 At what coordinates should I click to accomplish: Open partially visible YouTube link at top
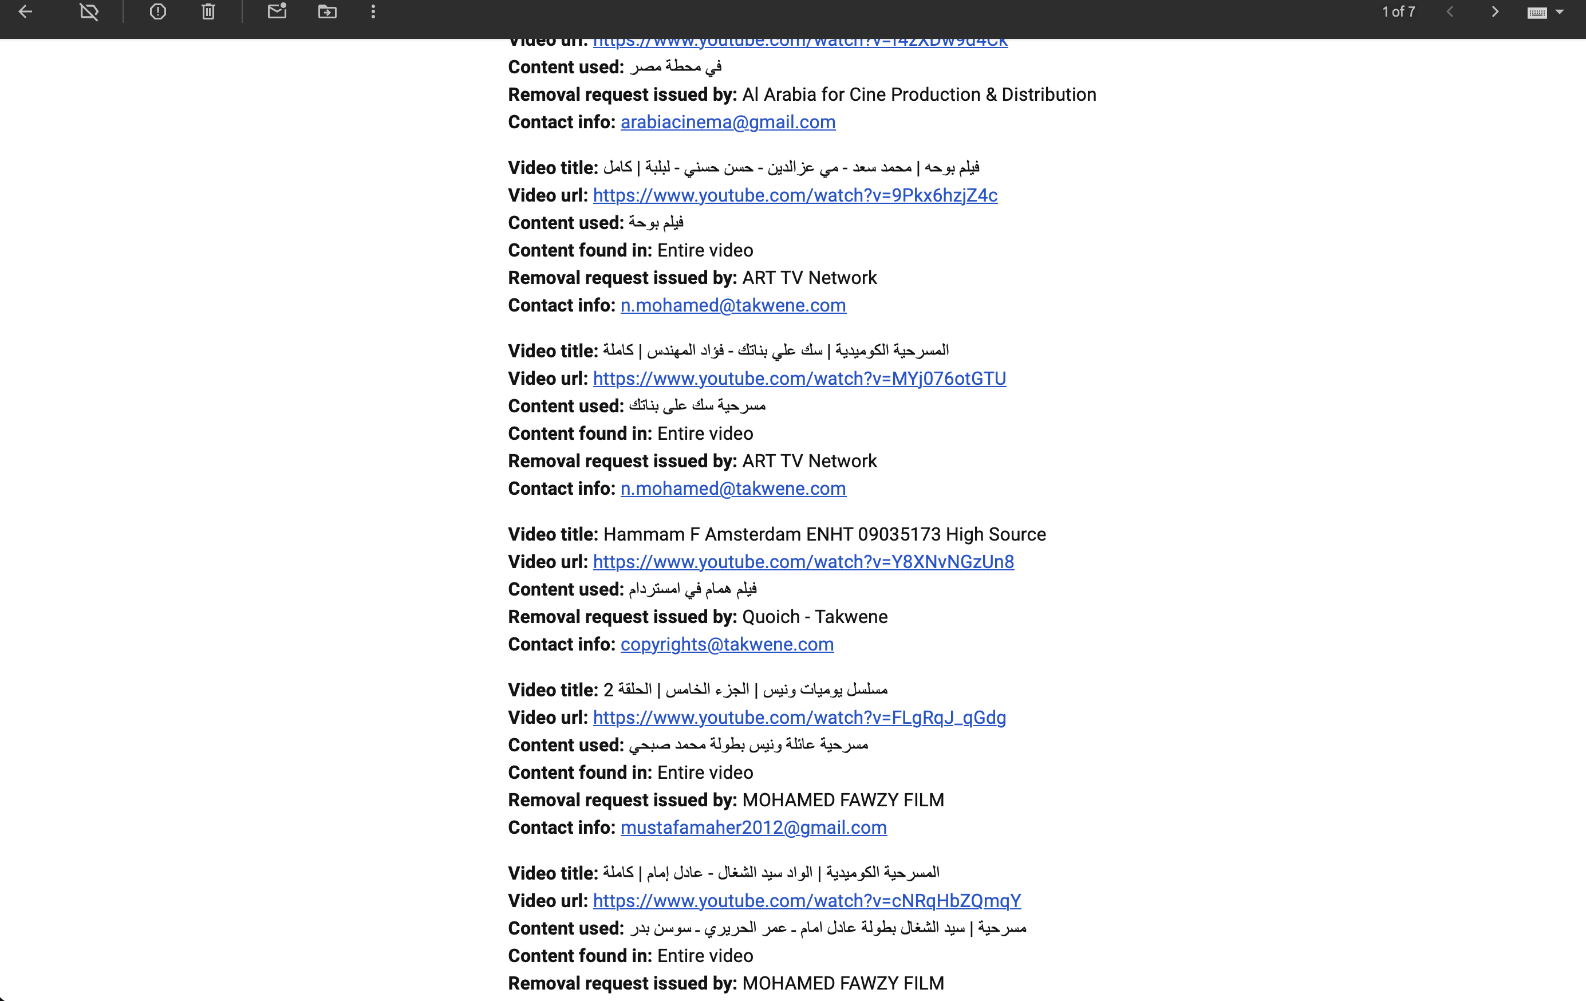(x=800, y=43)
